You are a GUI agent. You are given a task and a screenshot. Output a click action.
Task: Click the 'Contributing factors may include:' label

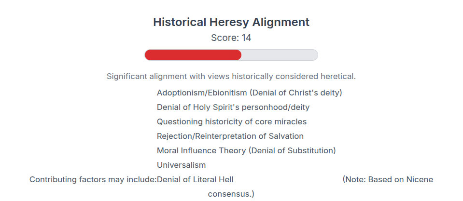[x=93, y=179]
